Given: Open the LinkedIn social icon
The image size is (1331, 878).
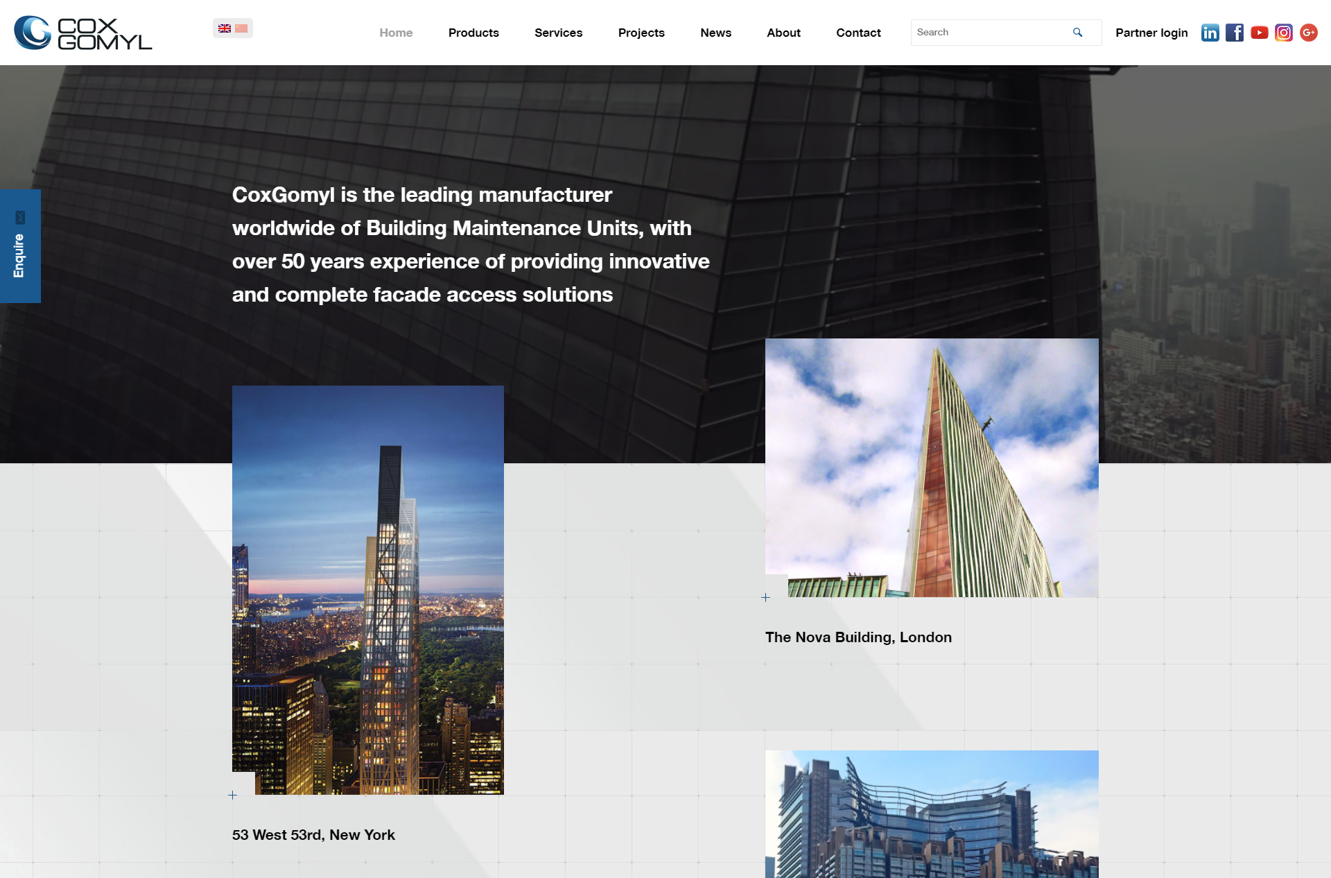Looking at the screenshot, I should click(x=1210, y=33).
